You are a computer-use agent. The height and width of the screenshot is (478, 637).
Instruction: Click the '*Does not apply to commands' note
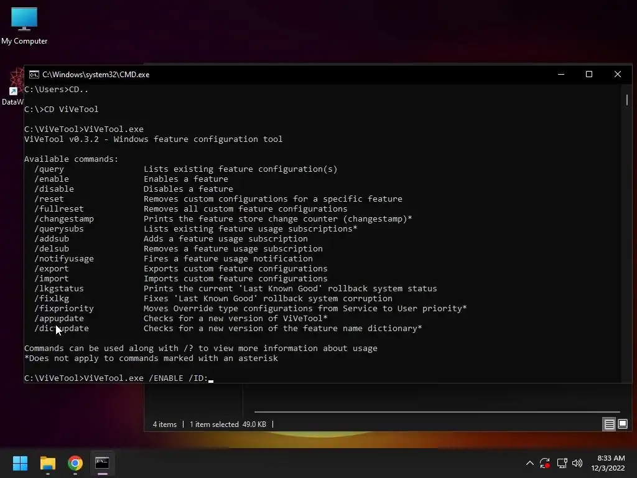[151, 358]
